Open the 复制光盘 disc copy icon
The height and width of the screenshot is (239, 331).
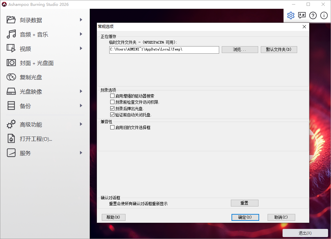pyautogui.click(x=11, y=77)
